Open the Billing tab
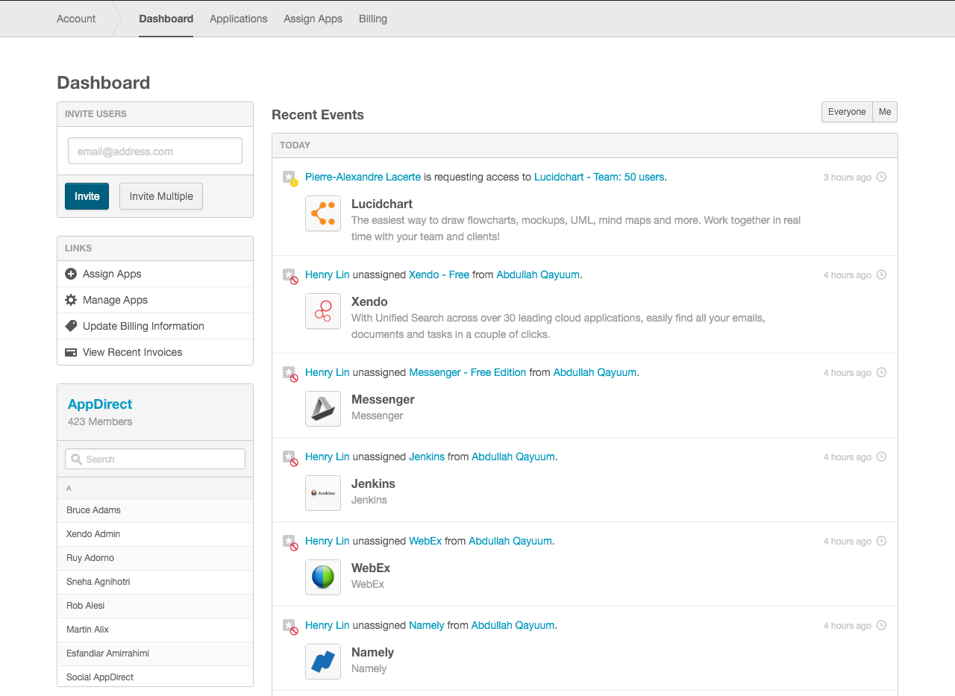The height and width of the screenshot is (696, 955). coord(373,19)
